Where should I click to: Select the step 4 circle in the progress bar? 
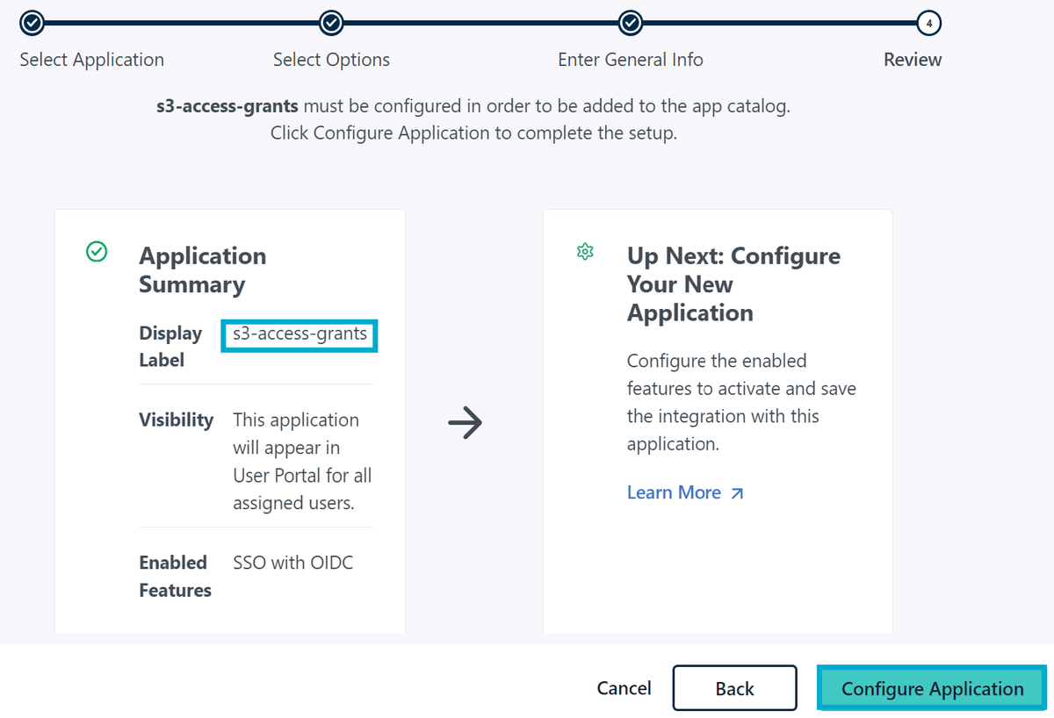(x=928, y=23)
